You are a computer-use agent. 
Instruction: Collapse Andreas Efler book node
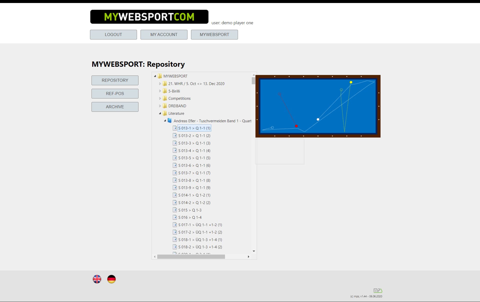[165, 121]
